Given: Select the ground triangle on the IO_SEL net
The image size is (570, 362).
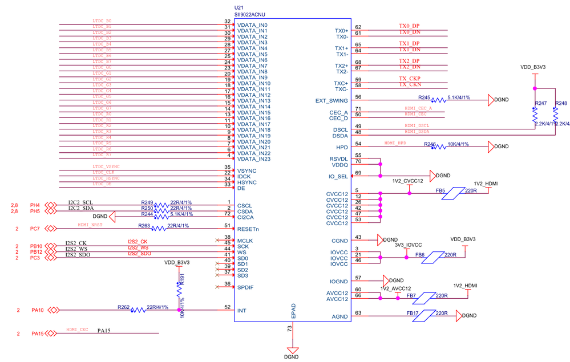Looking at the screenshot, I should (x=432, y=176).
